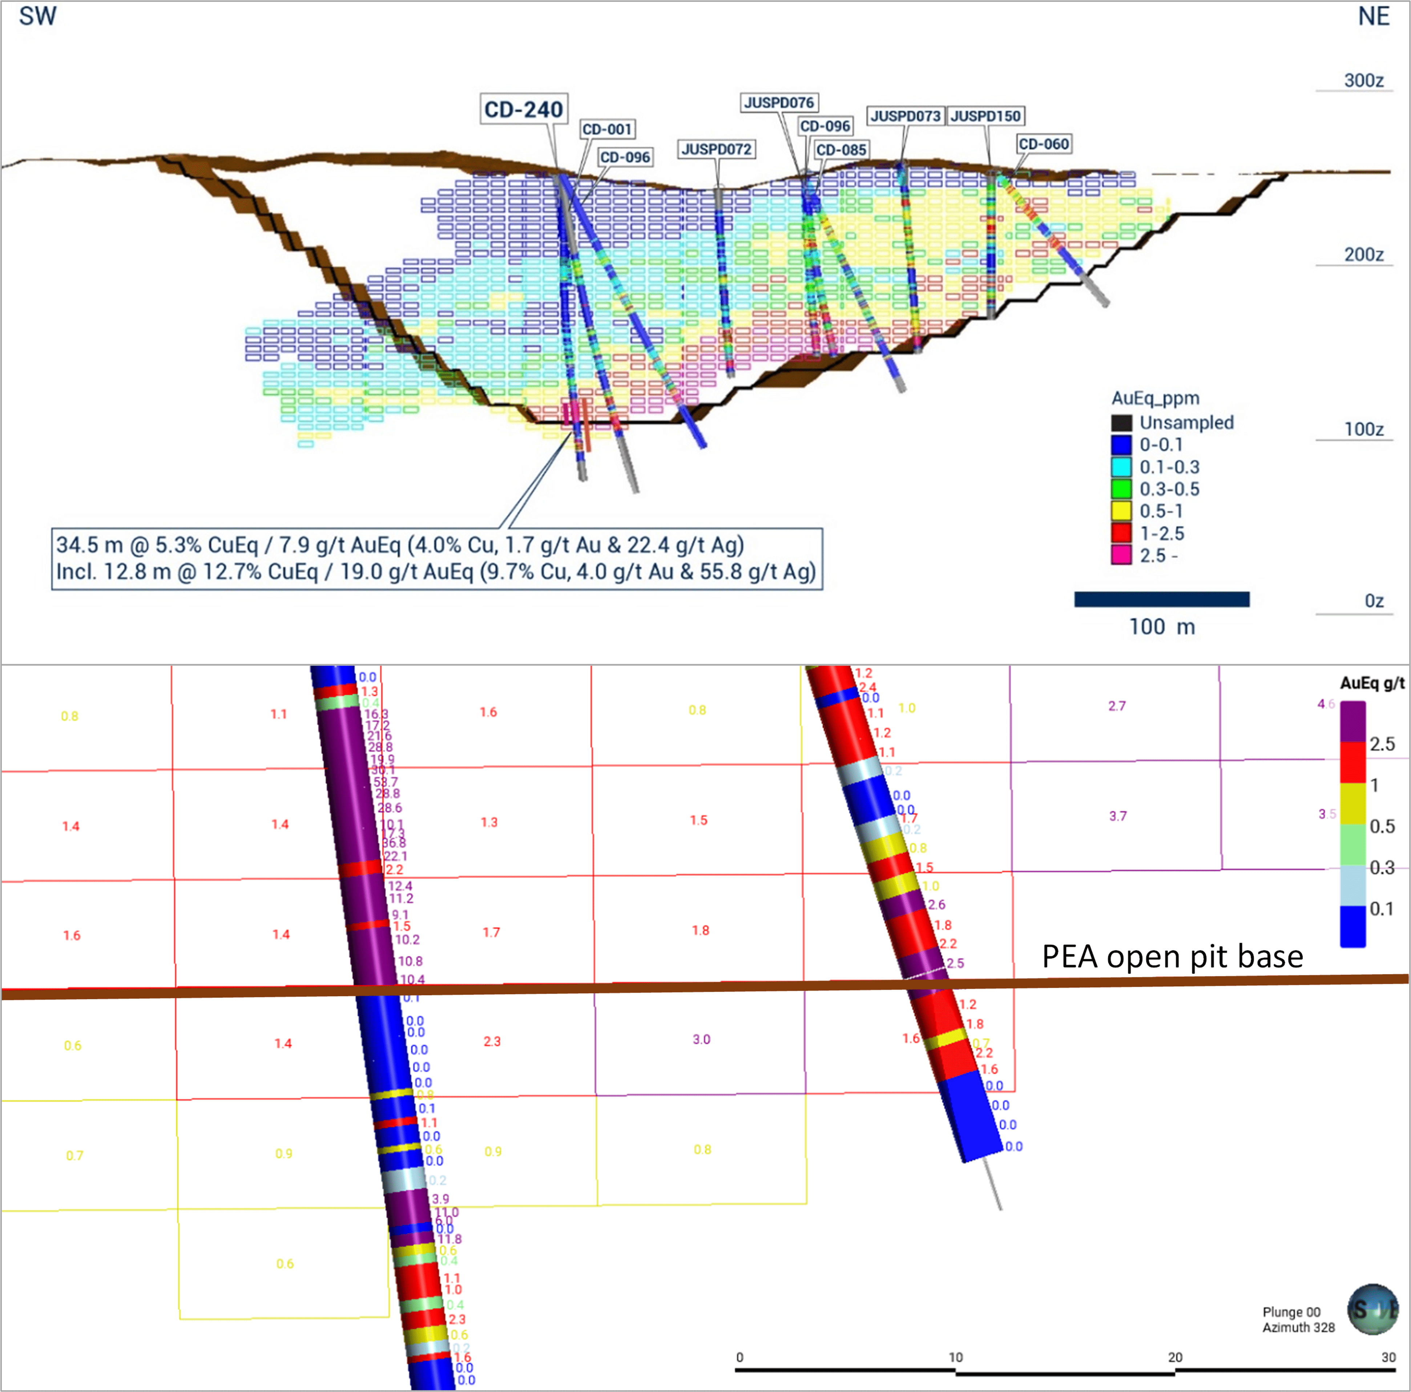Screen dimensions: 1411x1392
Task: Click the 53.7 assay value
Action: coord(386,782)
